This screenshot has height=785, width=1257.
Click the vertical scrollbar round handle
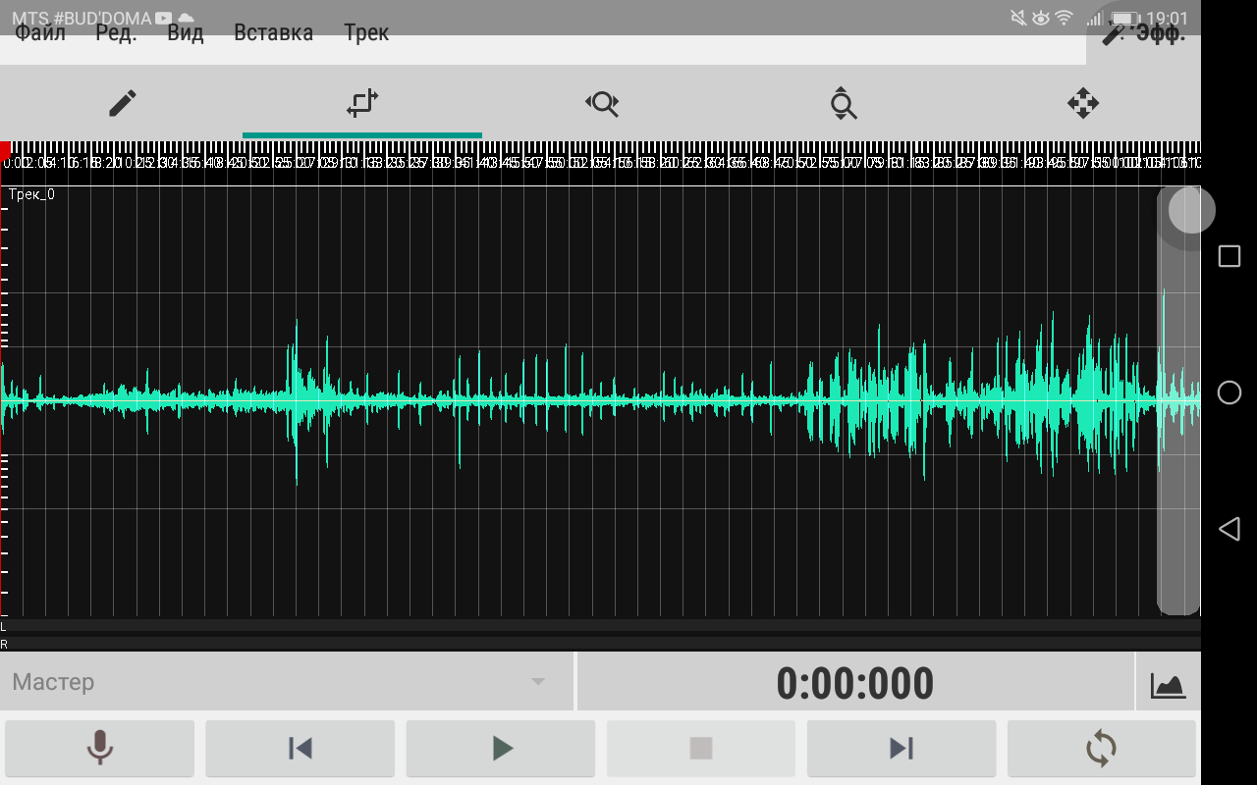[x=1191, y=209]
